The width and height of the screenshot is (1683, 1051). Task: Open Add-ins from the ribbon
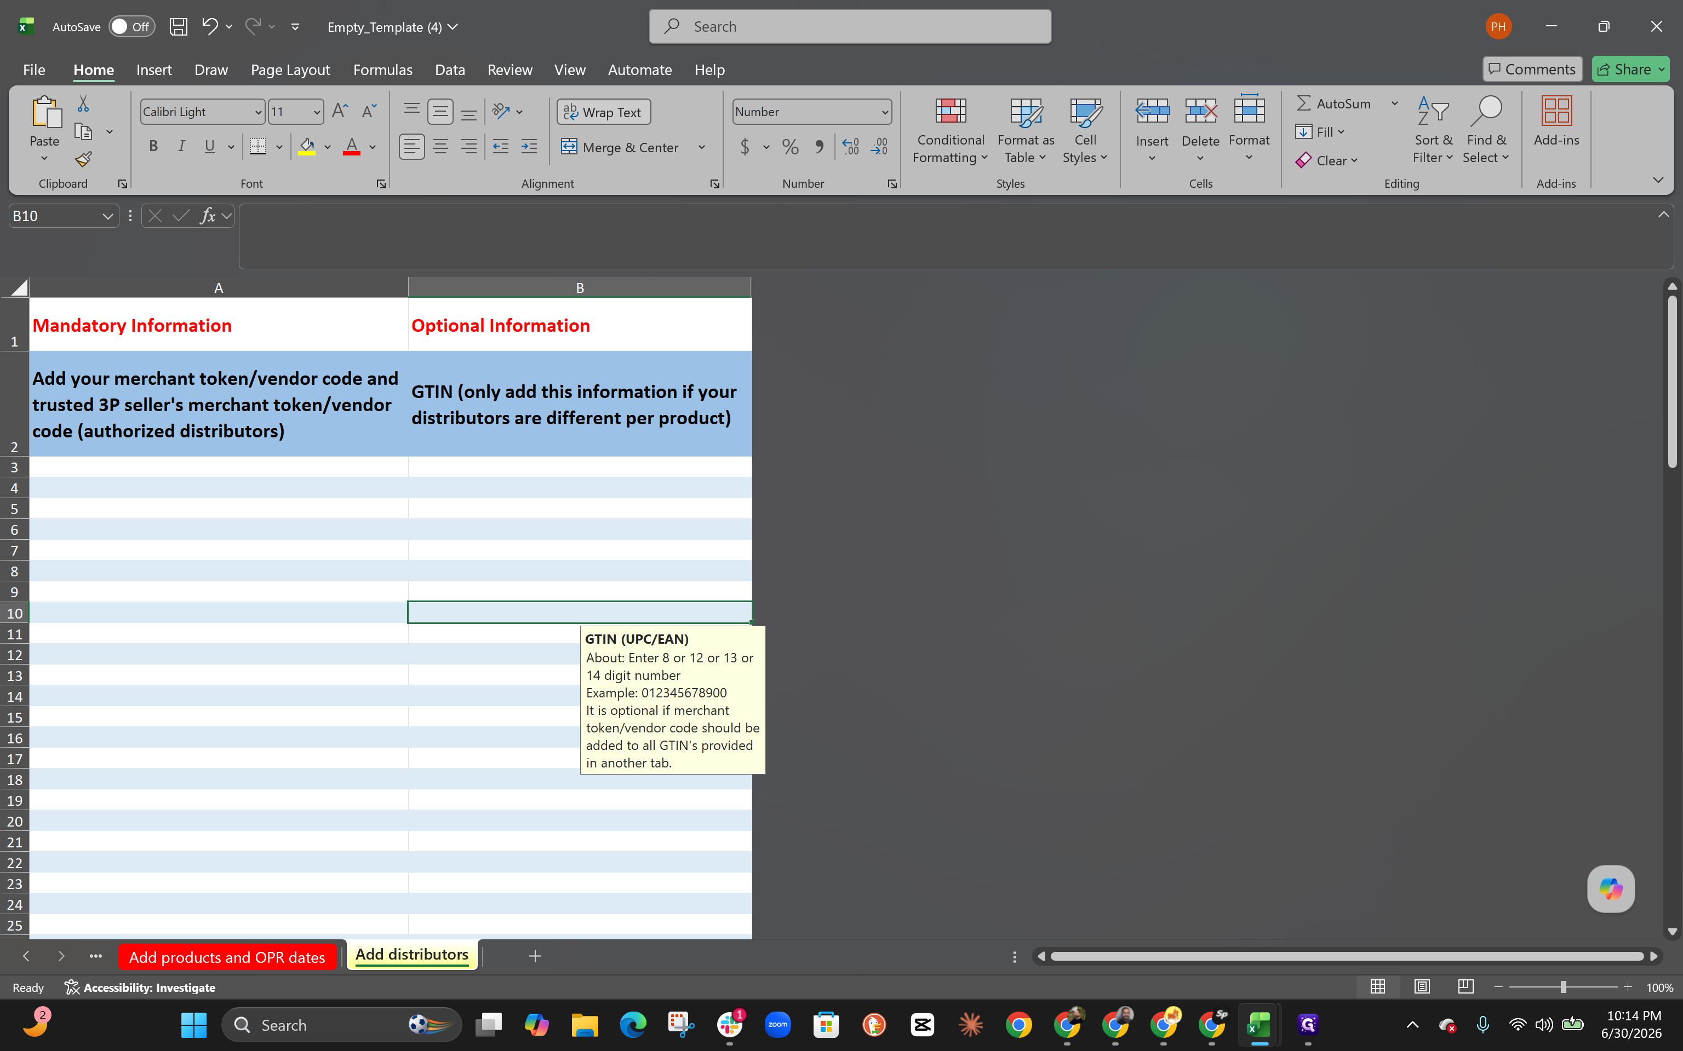pos(1556,122)
